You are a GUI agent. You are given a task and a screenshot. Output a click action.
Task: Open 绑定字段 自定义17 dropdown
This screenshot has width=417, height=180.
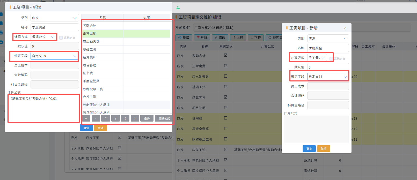[x=328, y=77]
